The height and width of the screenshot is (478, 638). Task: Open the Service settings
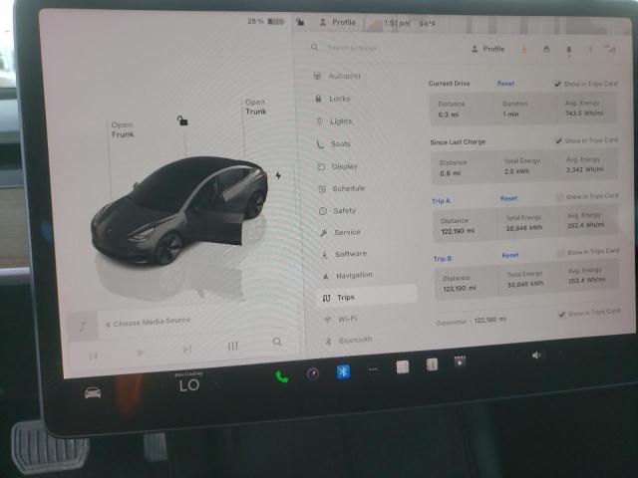tap(341, 232)
